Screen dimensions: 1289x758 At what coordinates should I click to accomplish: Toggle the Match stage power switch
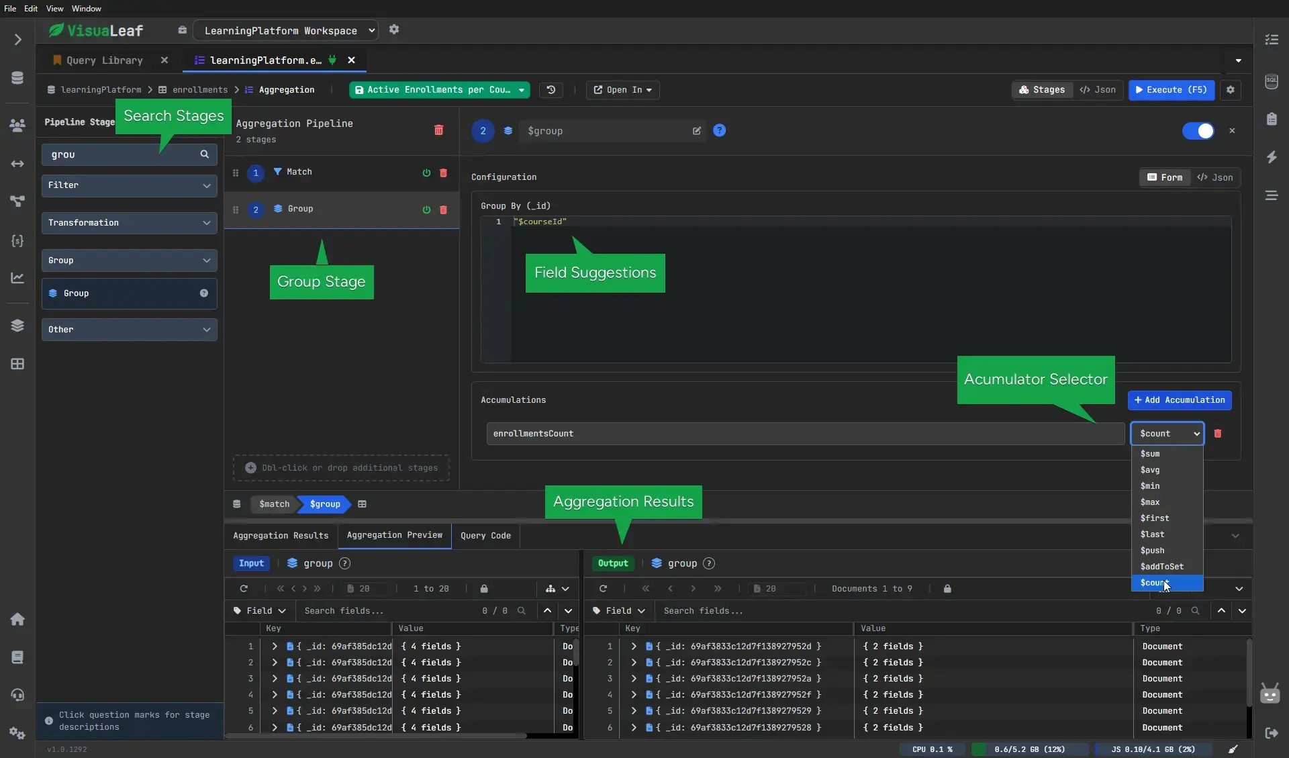click(427, 173)
